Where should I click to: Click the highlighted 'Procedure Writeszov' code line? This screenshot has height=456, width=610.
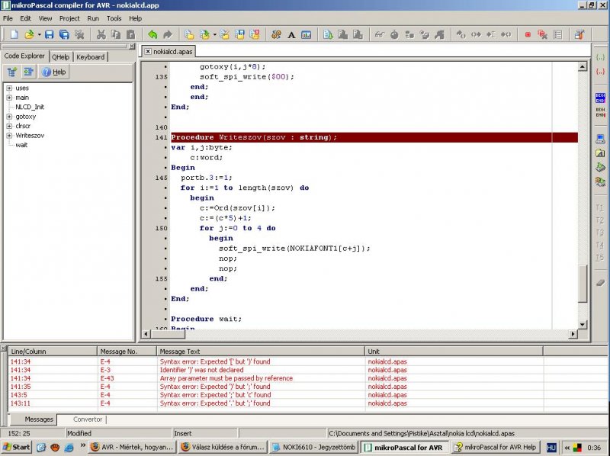(374, 137)
